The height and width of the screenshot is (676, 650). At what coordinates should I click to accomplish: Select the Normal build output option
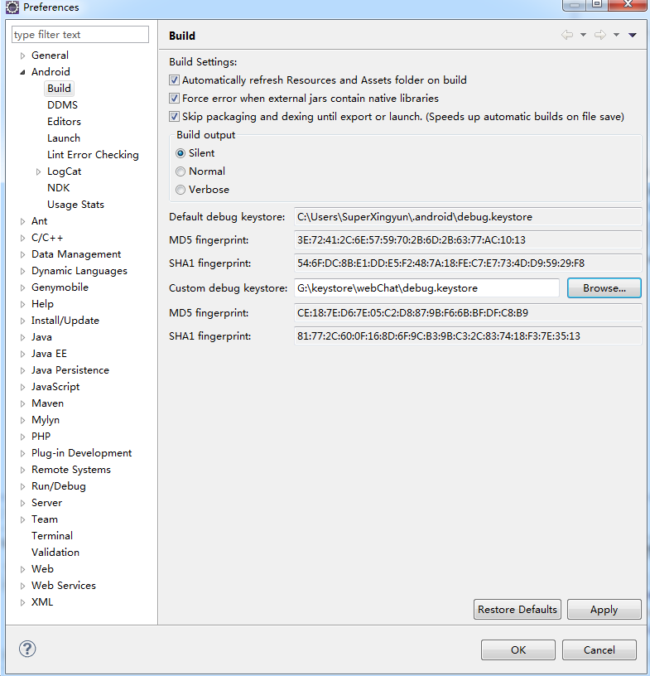[181, 171]
